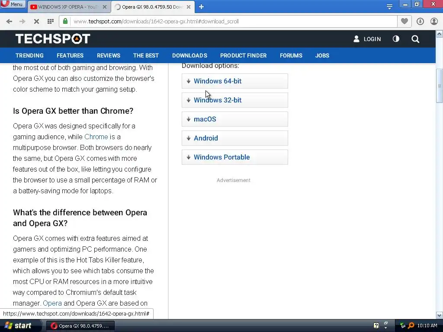This screenshot has height=332, width=443.
Task: Open the Opera Menu button
Action: (x=13, y=4)
